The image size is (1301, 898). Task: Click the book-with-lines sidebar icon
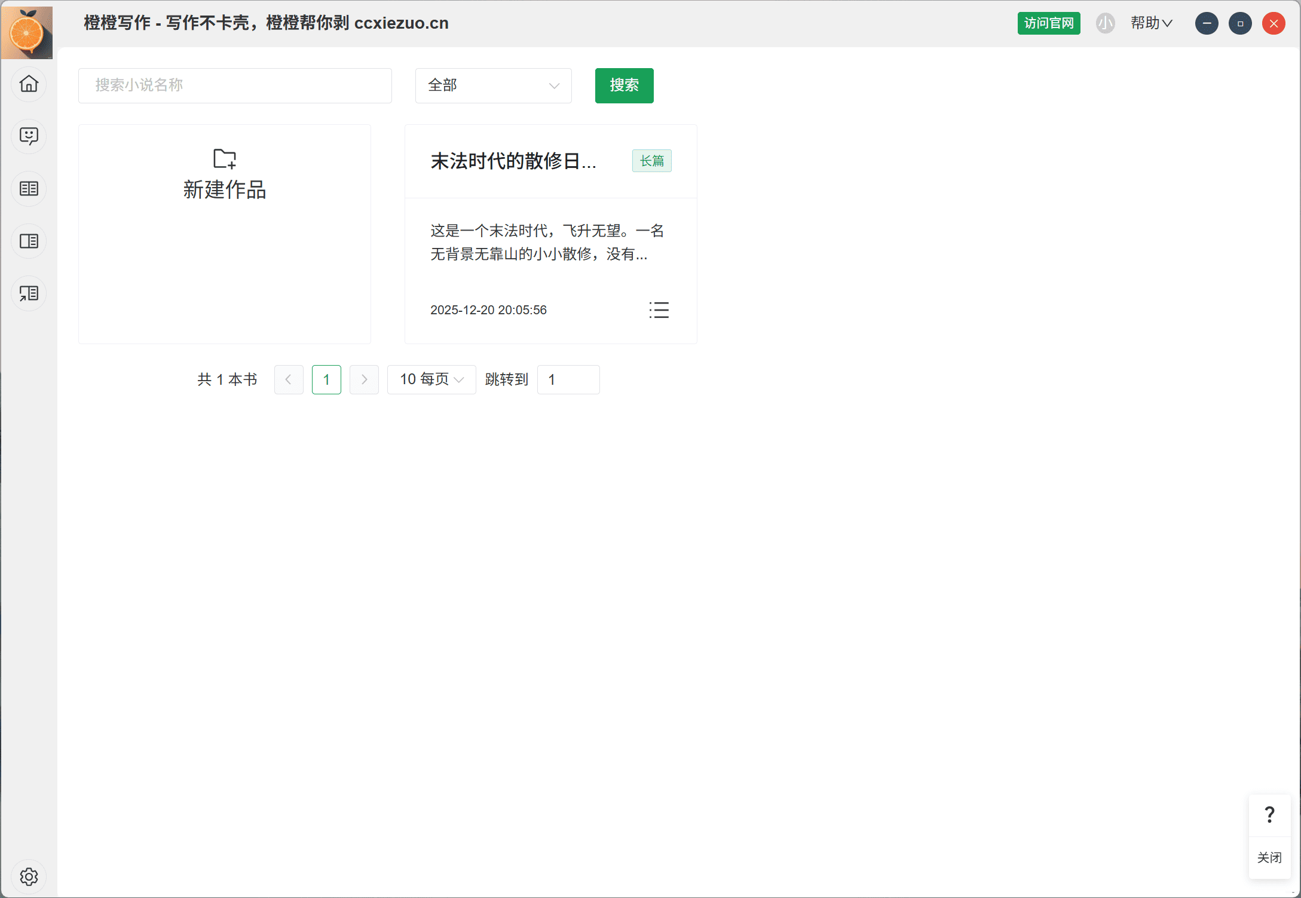29,241
